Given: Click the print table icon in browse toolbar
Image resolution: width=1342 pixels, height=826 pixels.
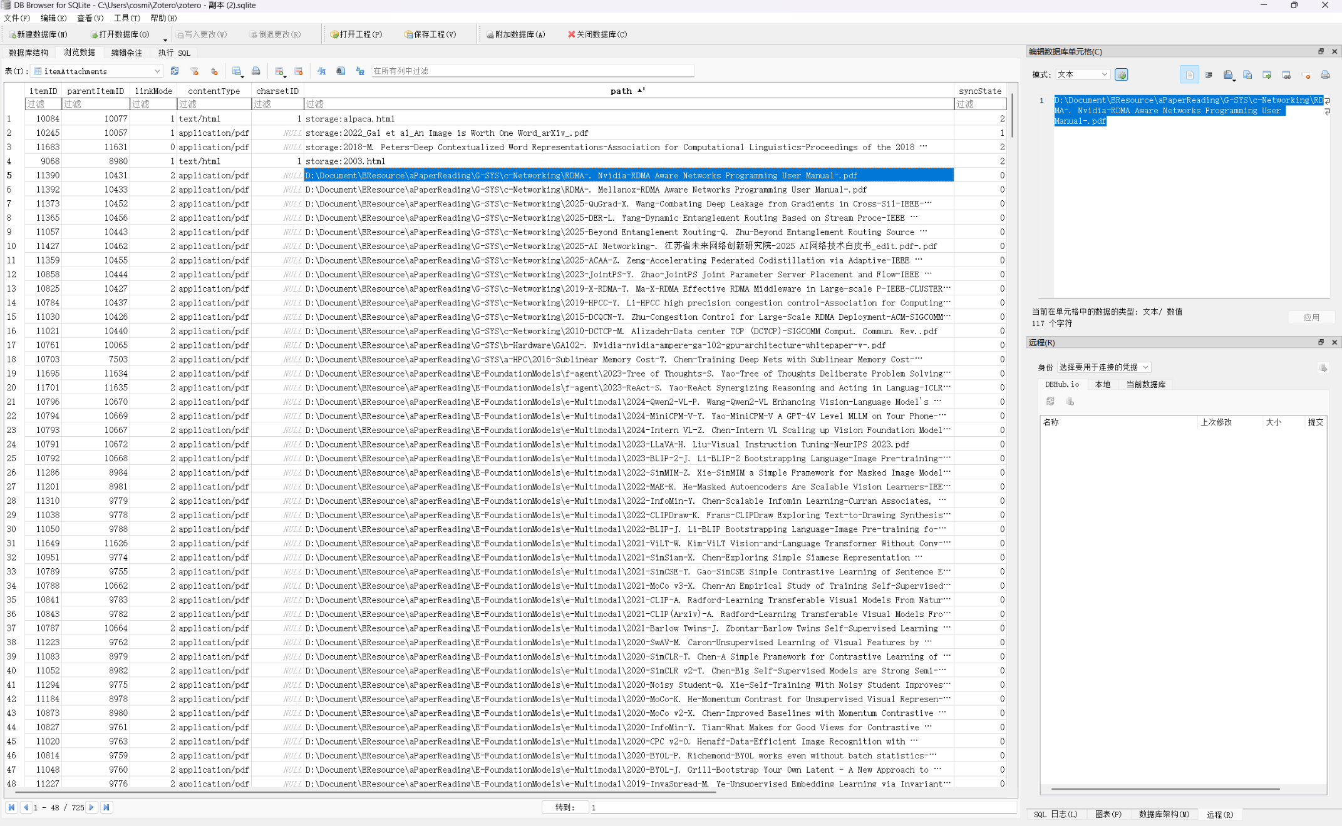Looking at the screenshot, I should tap(255, 71).
